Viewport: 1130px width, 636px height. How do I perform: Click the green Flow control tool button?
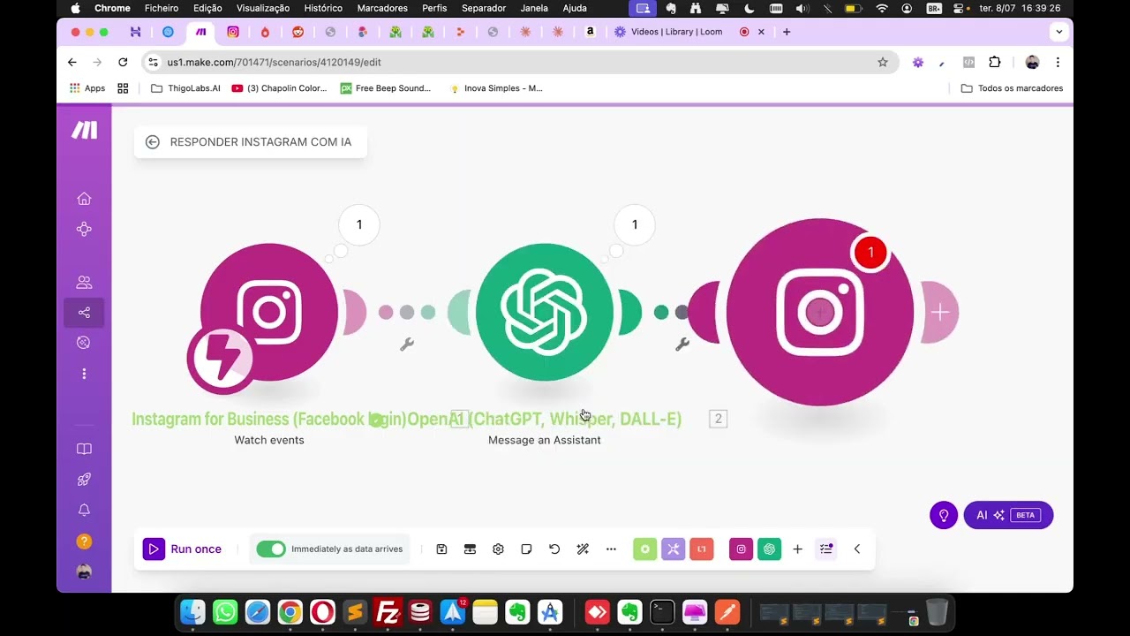tap(645, 549)
